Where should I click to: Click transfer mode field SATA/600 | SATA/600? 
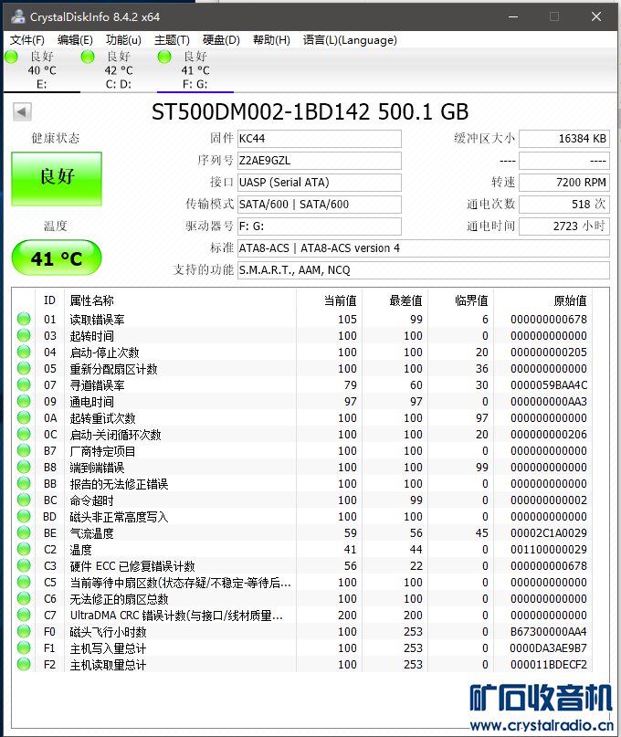point(320,205)
